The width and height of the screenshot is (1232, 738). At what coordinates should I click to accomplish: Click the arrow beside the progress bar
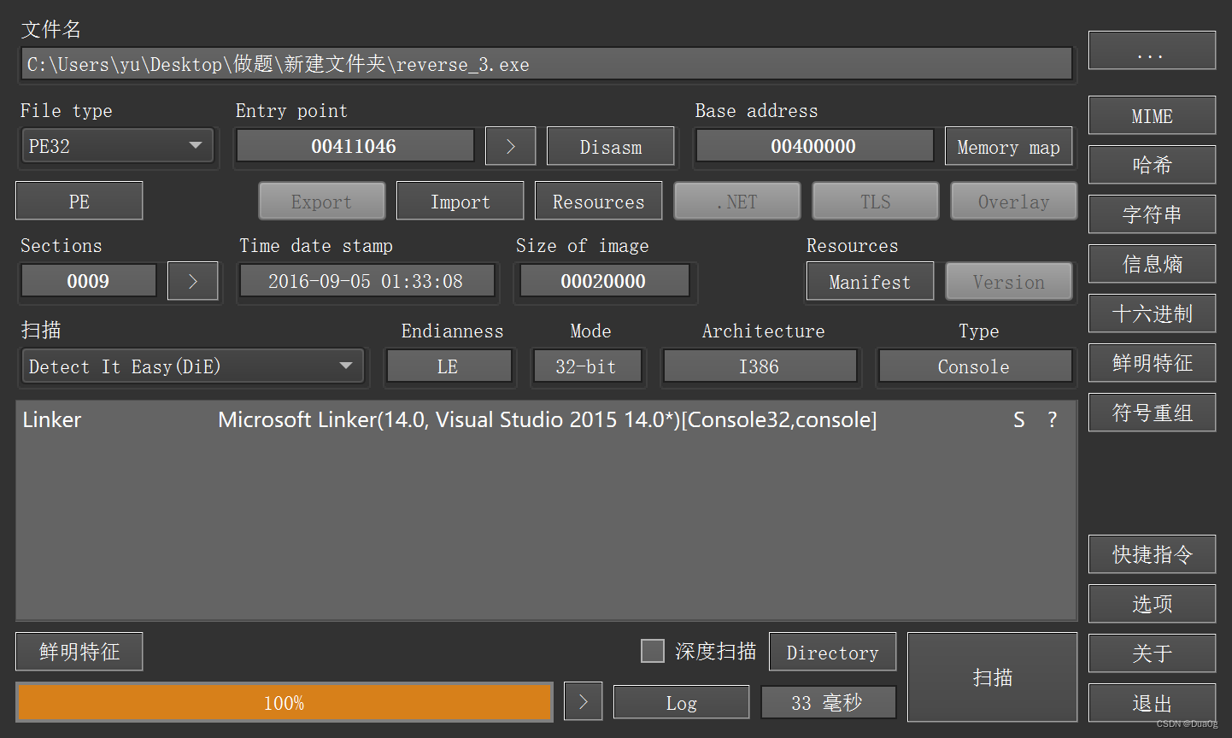coord(583,701)
